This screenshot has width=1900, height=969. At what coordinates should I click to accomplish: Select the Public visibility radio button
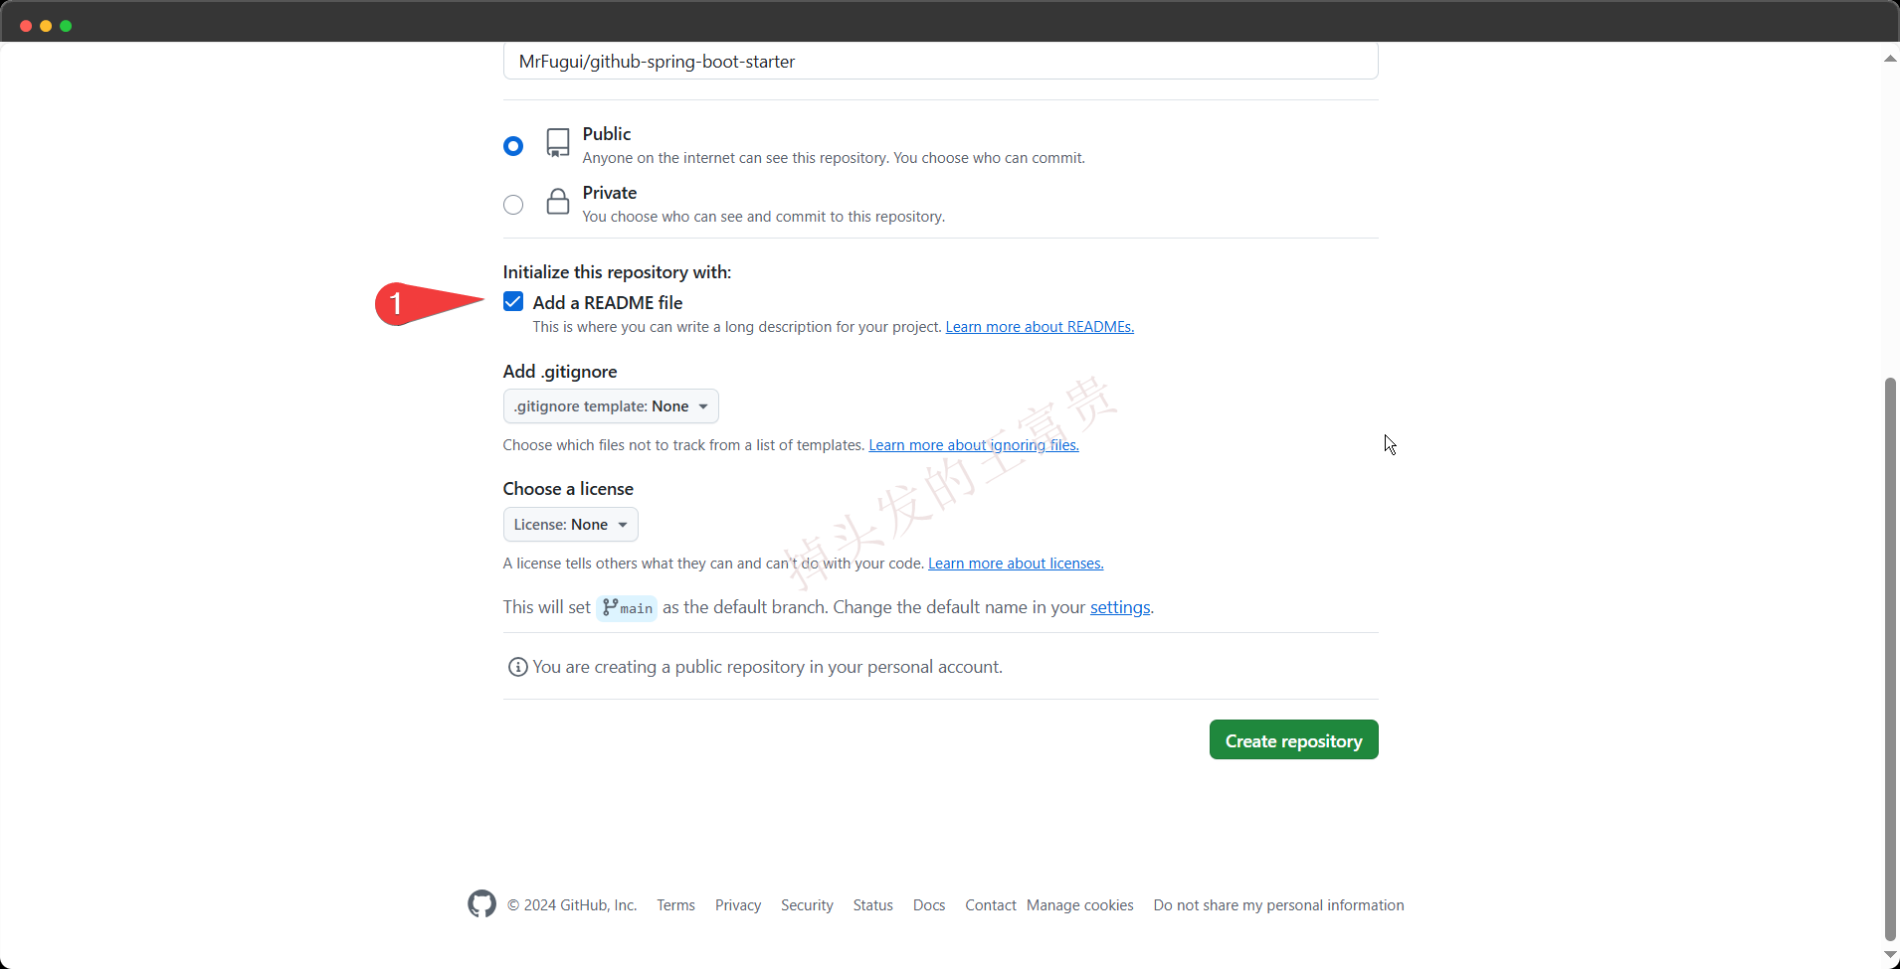pos(513,146)
